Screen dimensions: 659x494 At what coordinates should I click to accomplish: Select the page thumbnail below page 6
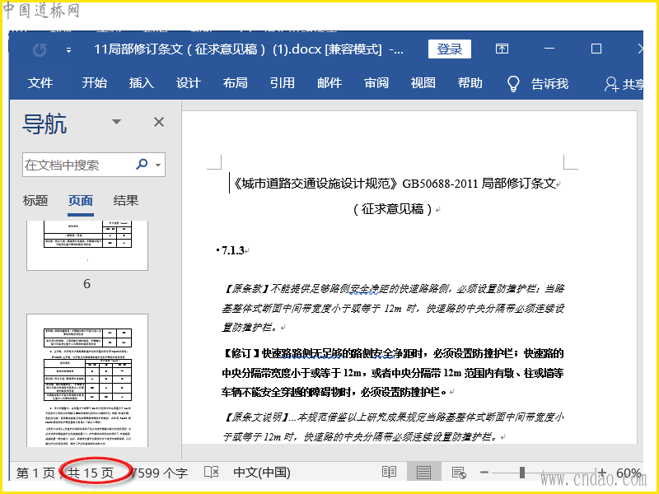(x=87, y=380)
